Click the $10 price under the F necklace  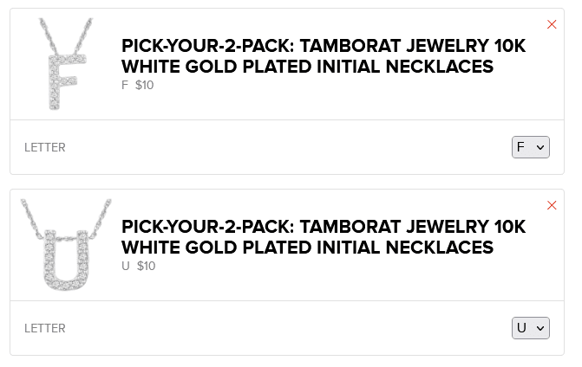coord(145,85)
